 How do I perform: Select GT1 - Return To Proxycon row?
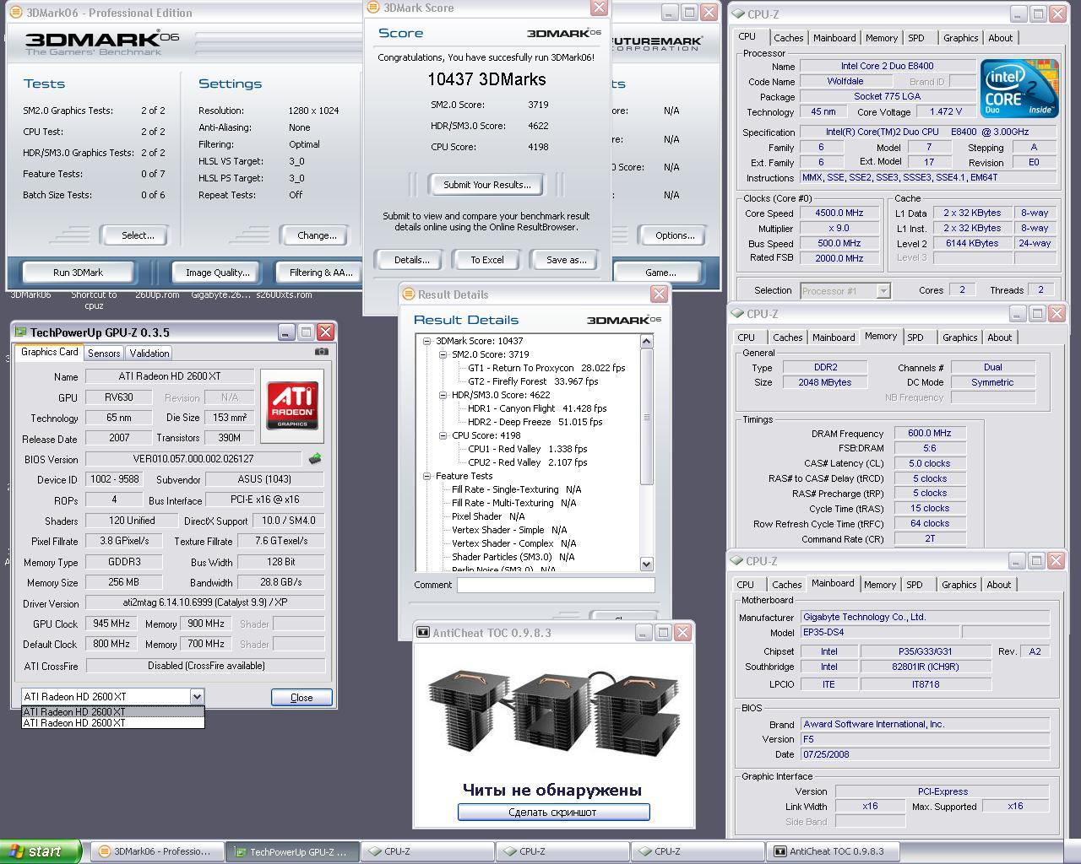pos(546,368)
